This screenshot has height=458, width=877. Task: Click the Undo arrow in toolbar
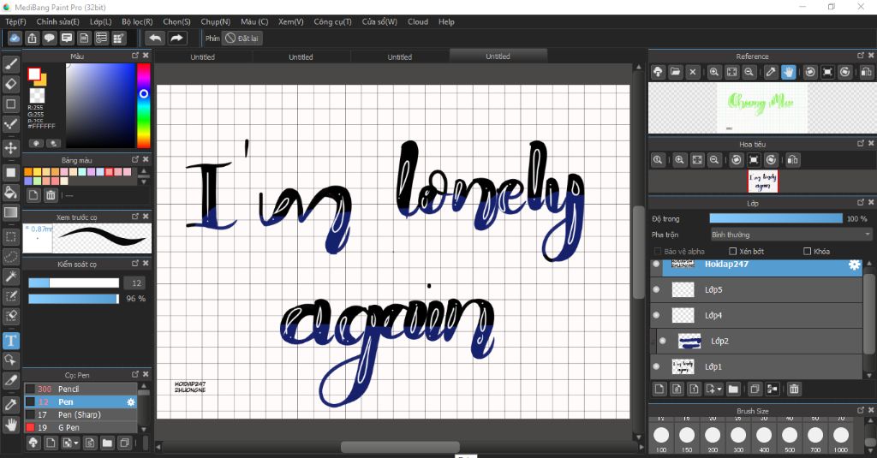point(155,38)
